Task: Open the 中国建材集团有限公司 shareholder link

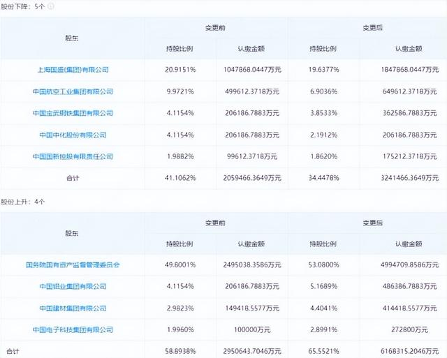Action: pyautogui.click(x=73, y=308)
